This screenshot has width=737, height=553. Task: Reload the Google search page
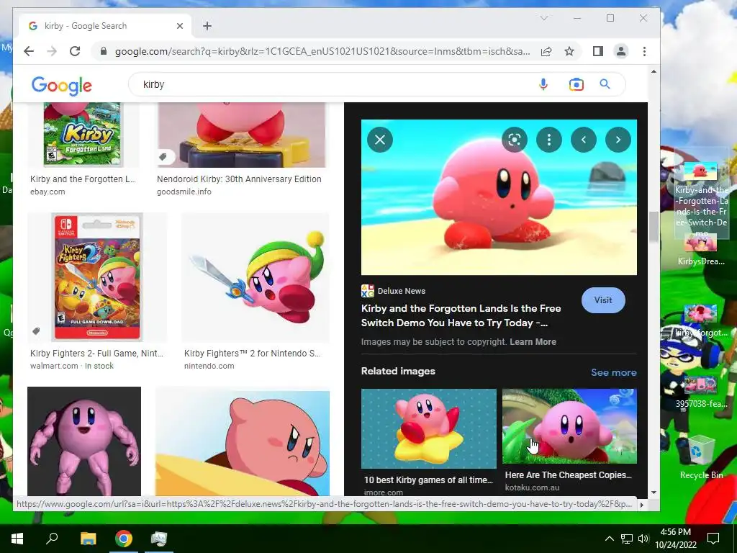coord(75,51)
